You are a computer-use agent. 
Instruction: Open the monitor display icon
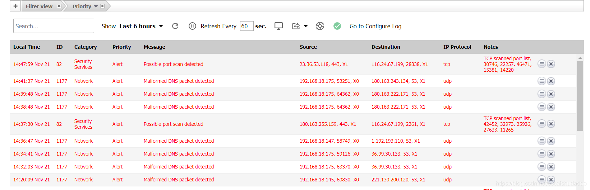point(278,26)
